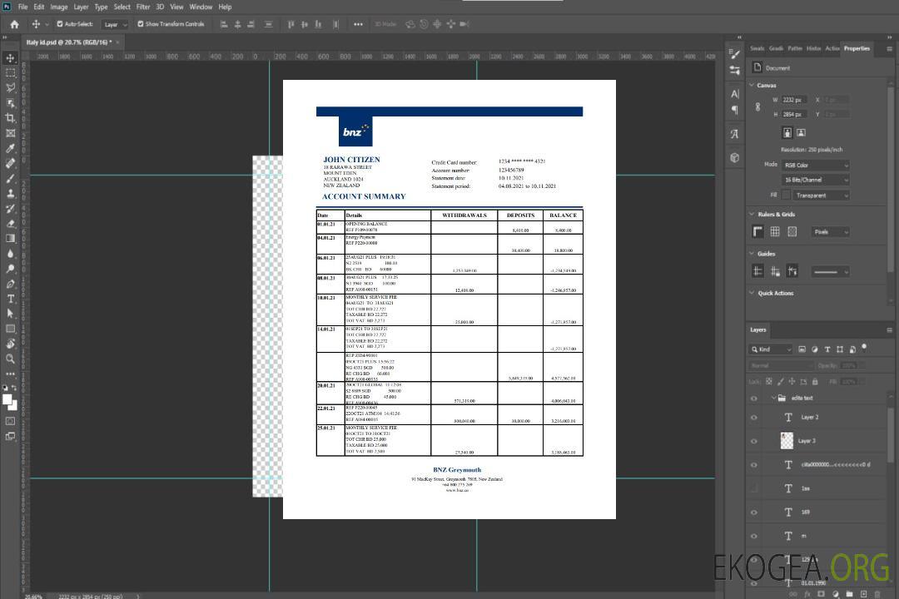Hide the edite text group
899x599 pixels.
(754, 399)
